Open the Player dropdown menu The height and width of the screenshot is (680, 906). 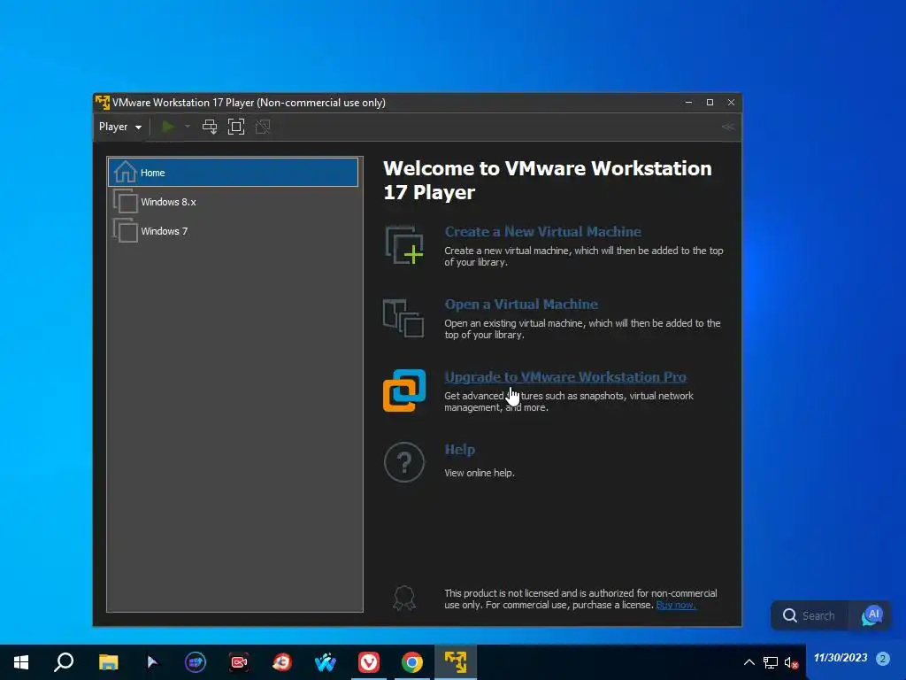(120, 127)
